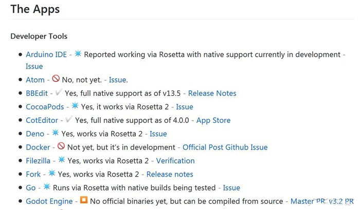Click the blue star icon next to CocoaPods
Screen dimensions: 360x210
[x=75, y=106]
